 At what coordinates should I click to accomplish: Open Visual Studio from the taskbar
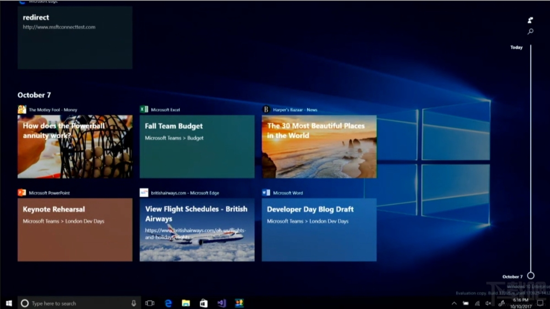[x=221, y=303]
